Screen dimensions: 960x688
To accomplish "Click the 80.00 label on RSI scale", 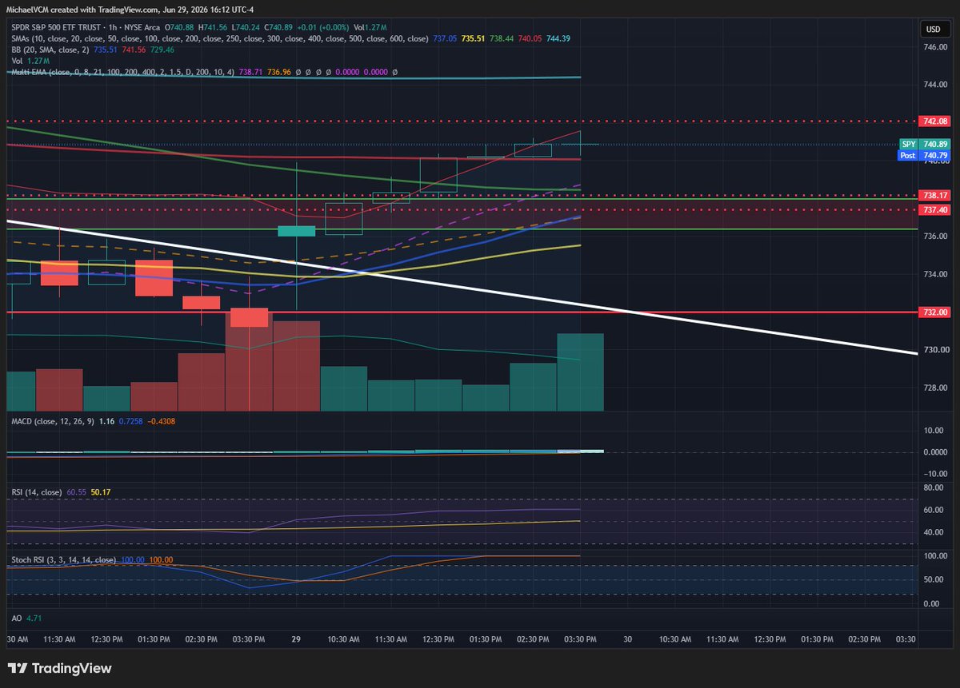I will coord(934,487).
